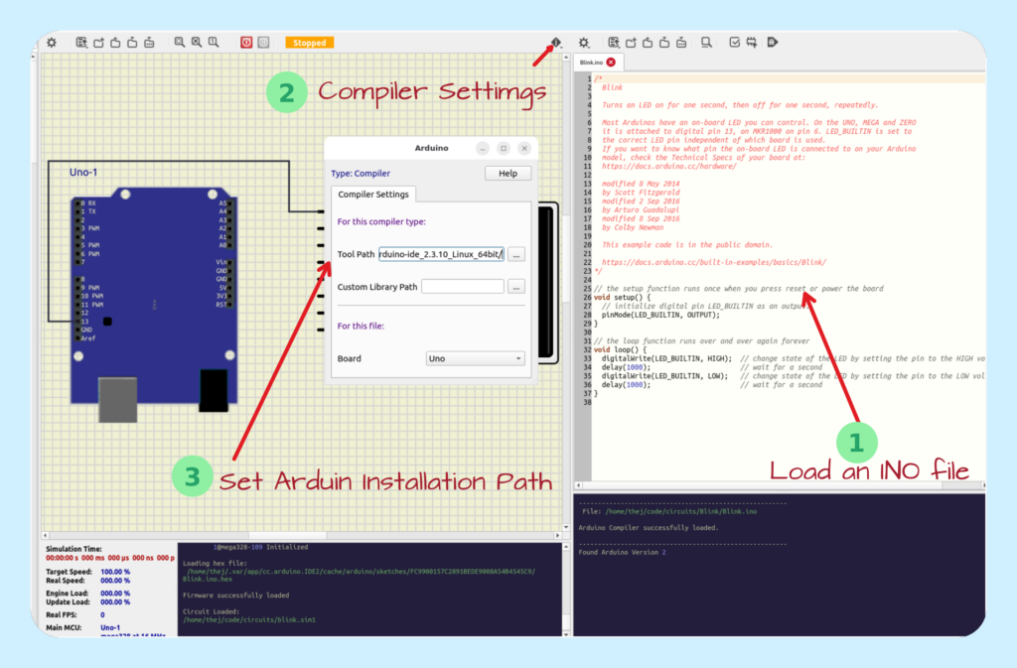This screenshot has width=1017, height=668.
Task: Select the Uno-1 board label
Action: (x=83, y=173)
